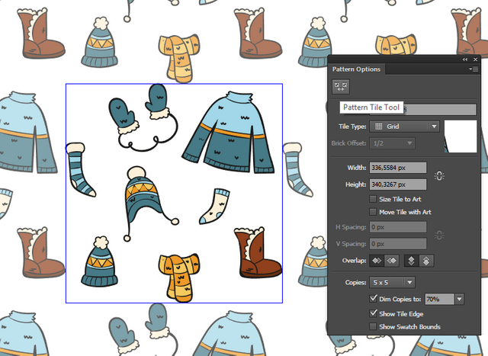
Task: Open the Tile Type Grid dropdown
Action: click(x=404, y=127)
